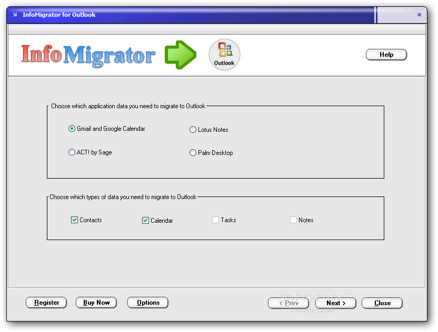The width and height of the screenshot is (438, 332).
Task: Proceed with the Next button
Action: click(336, 303)
